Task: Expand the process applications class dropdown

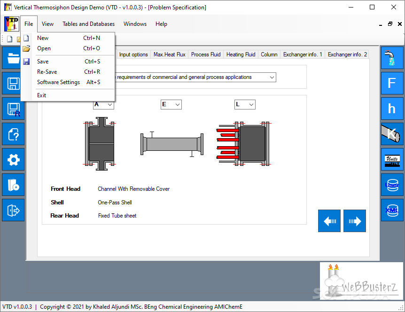Action: pyautogui.click(x=272, y=77)
